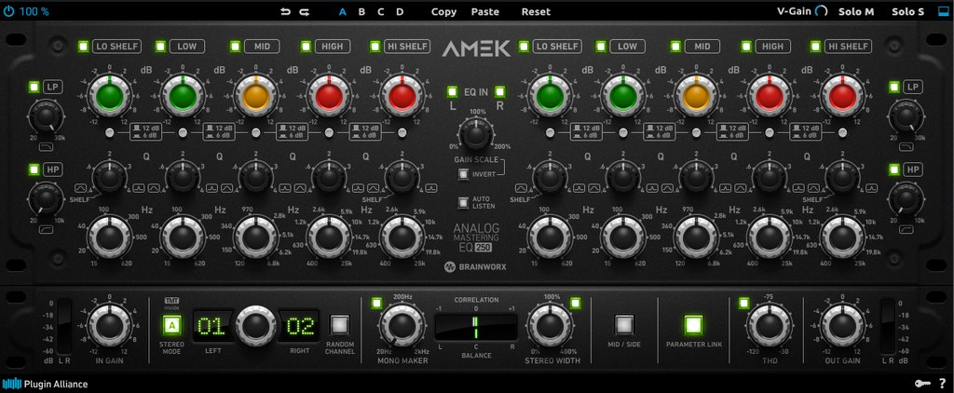Viewport: 954px width, 393px height.
Task: Click Reset in the top bar
Action: point(536,11)
